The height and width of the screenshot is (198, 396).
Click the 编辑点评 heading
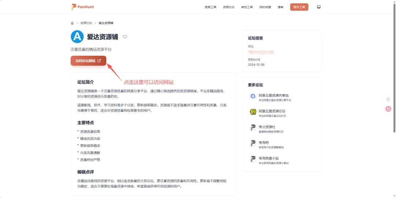click(85, 172)
